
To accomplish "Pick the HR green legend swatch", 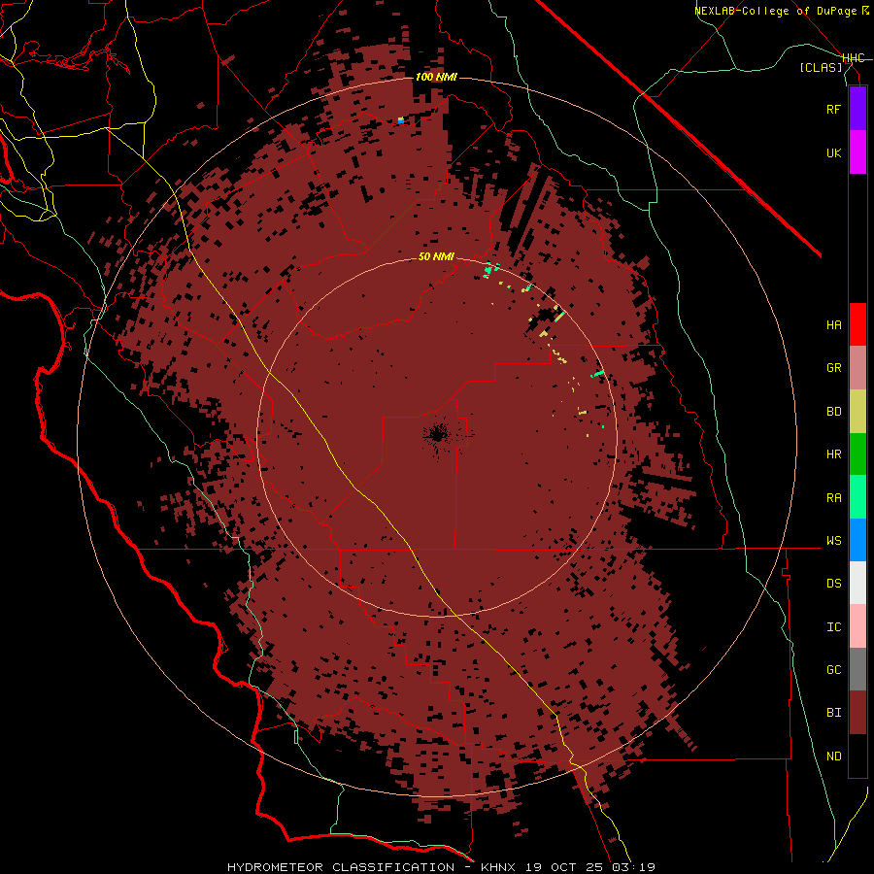I will coord(857,454).
